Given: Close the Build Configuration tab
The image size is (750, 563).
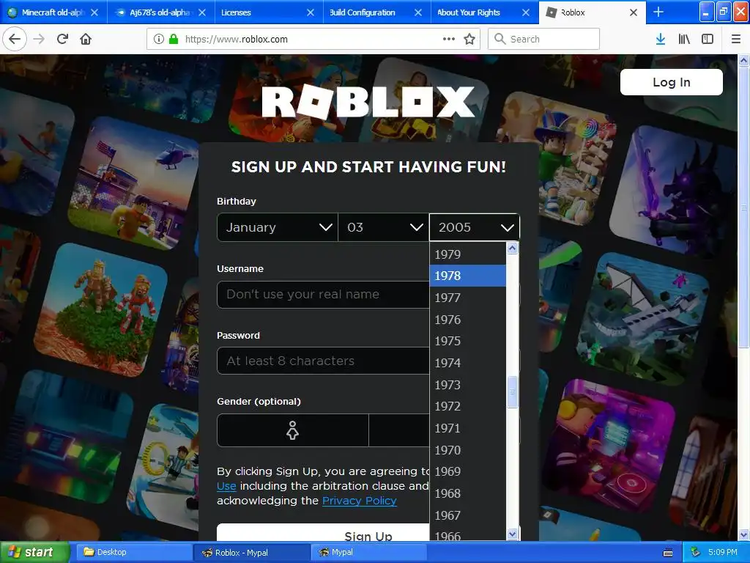Looking at the screenshot, I should [418, 12].
